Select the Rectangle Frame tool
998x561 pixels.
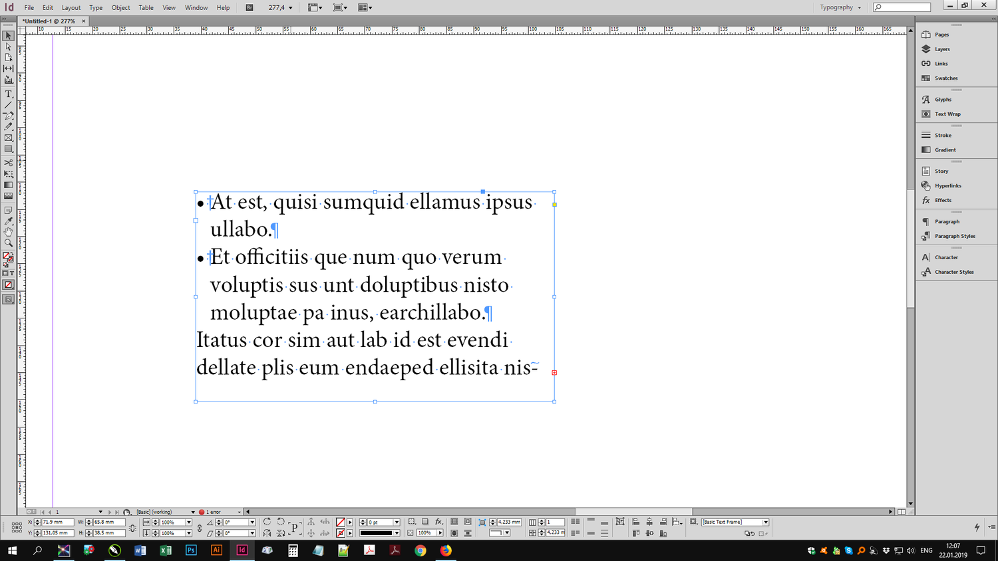coord(8,138)
